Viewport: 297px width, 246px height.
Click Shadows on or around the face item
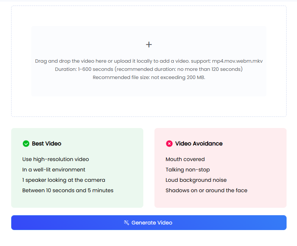pyautogui.click(x=206, y=190)
